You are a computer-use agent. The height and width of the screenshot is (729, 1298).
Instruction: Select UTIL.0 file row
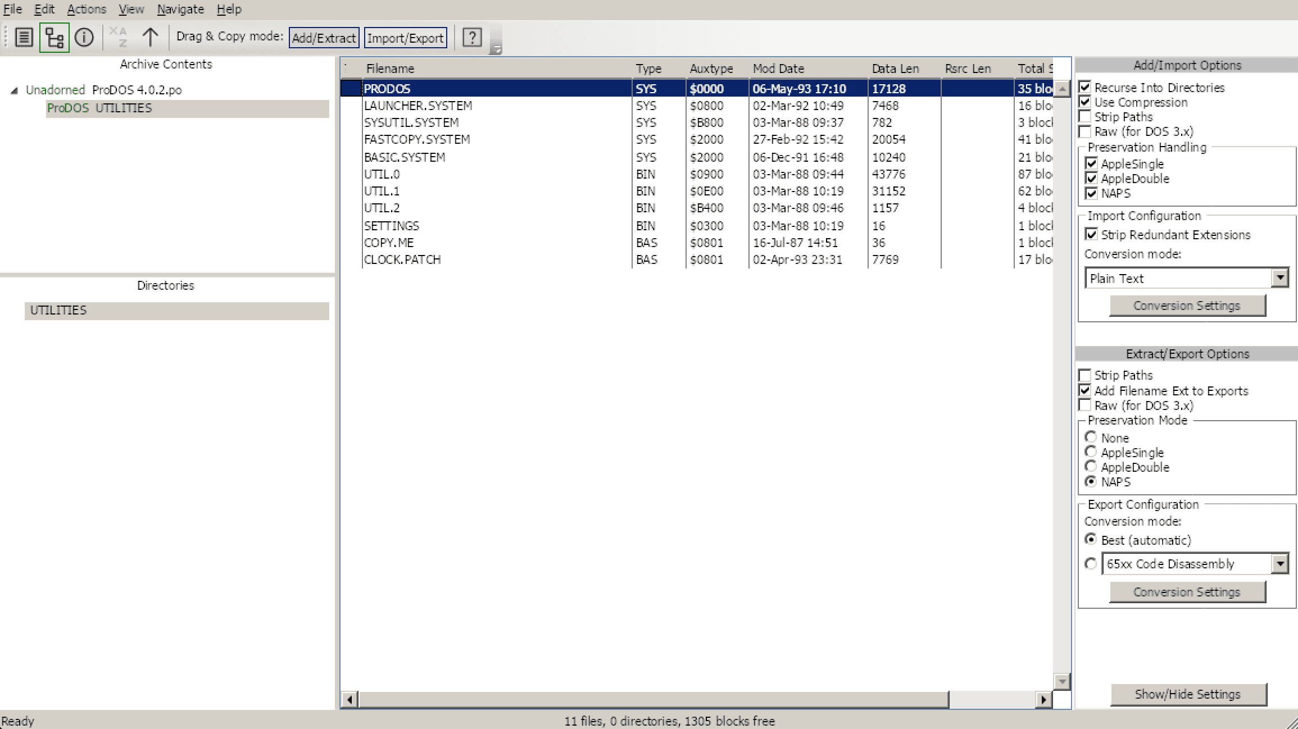697,174
